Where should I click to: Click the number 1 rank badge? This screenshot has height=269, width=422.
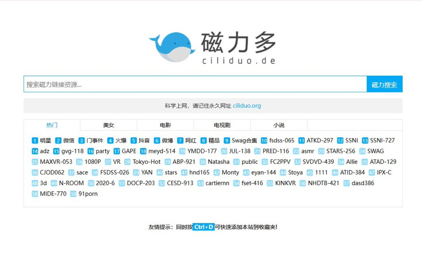tap(35, 140)
